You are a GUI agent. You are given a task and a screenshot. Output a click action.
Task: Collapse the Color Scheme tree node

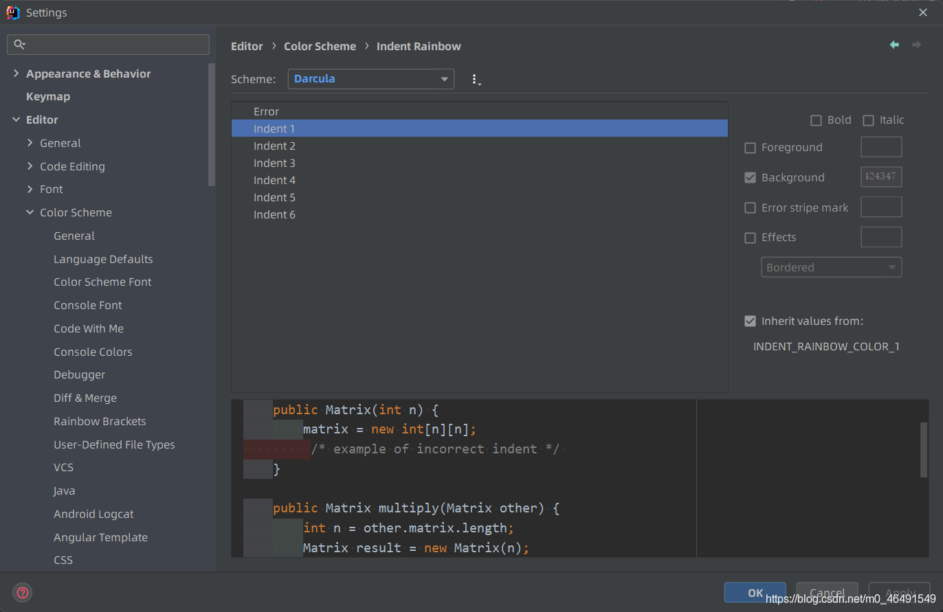(x=30, y=212)
